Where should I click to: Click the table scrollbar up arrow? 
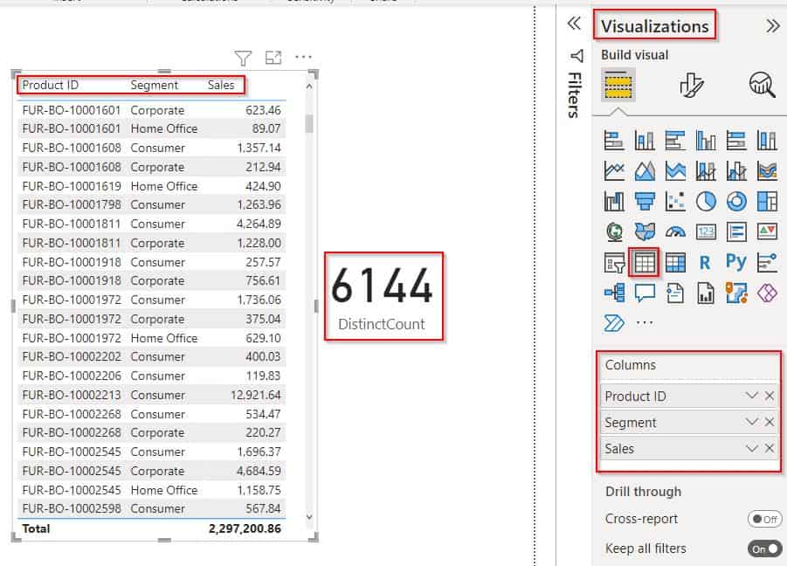tap(309, 86)
